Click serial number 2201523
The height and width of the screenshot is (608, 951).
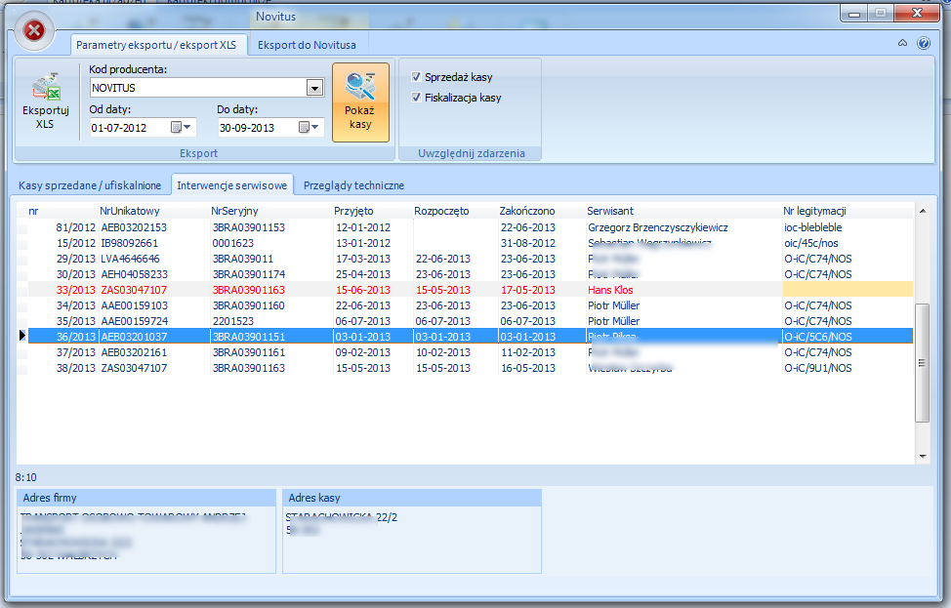point(233,321)
